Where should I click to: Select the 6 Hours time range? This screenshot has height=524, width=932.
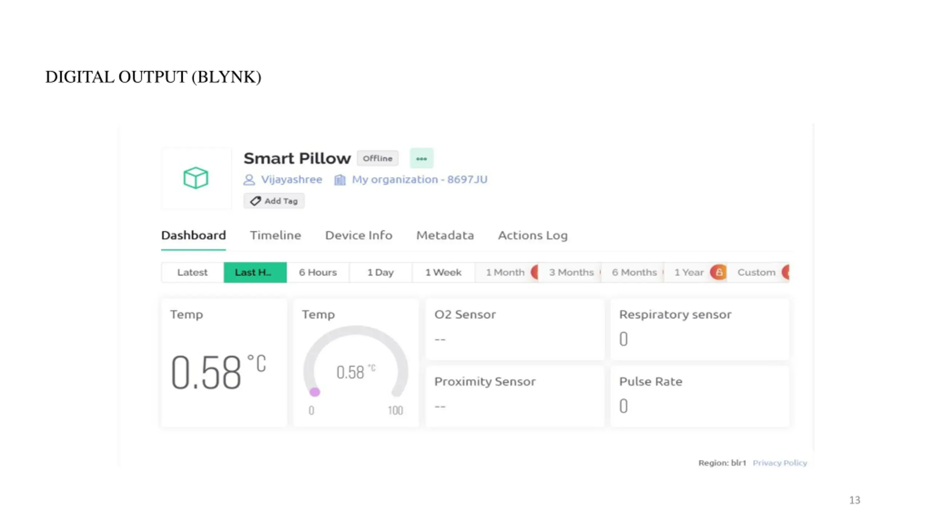pyautogui.click(x=318, y=272)
